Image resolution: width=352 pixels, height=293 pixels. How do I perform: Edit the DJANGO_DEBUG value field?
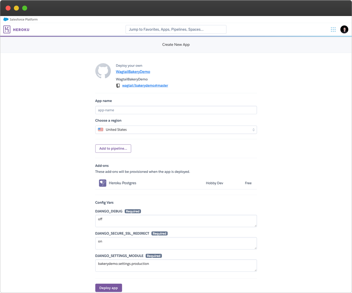click(176, 221)
